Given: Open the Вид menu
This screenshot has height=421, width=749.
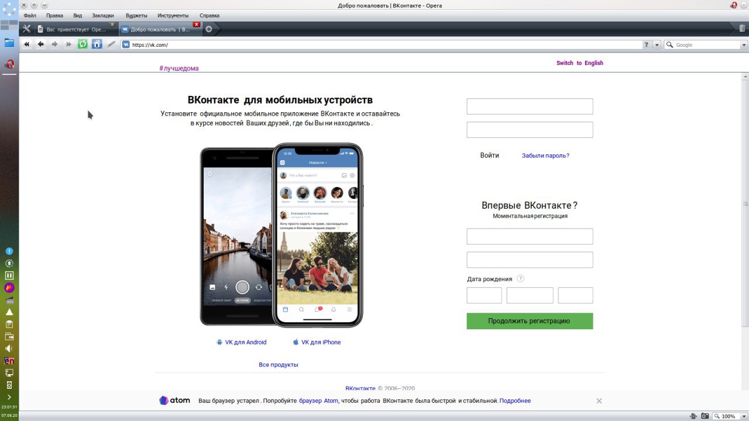Looking at the screenshot, I should (78, 15).
